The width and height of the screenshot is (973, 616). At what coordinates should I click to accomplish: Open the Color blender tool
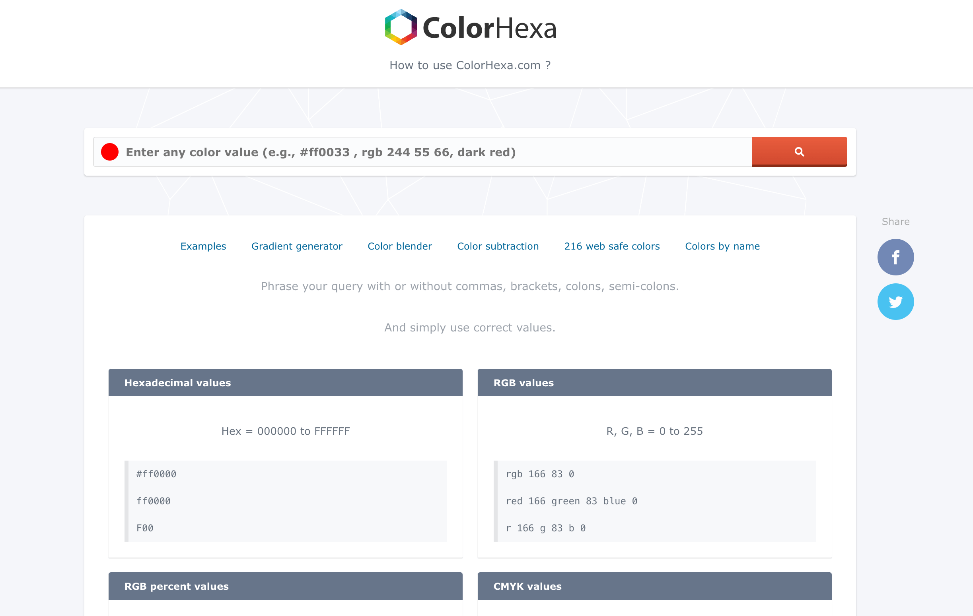399,246
